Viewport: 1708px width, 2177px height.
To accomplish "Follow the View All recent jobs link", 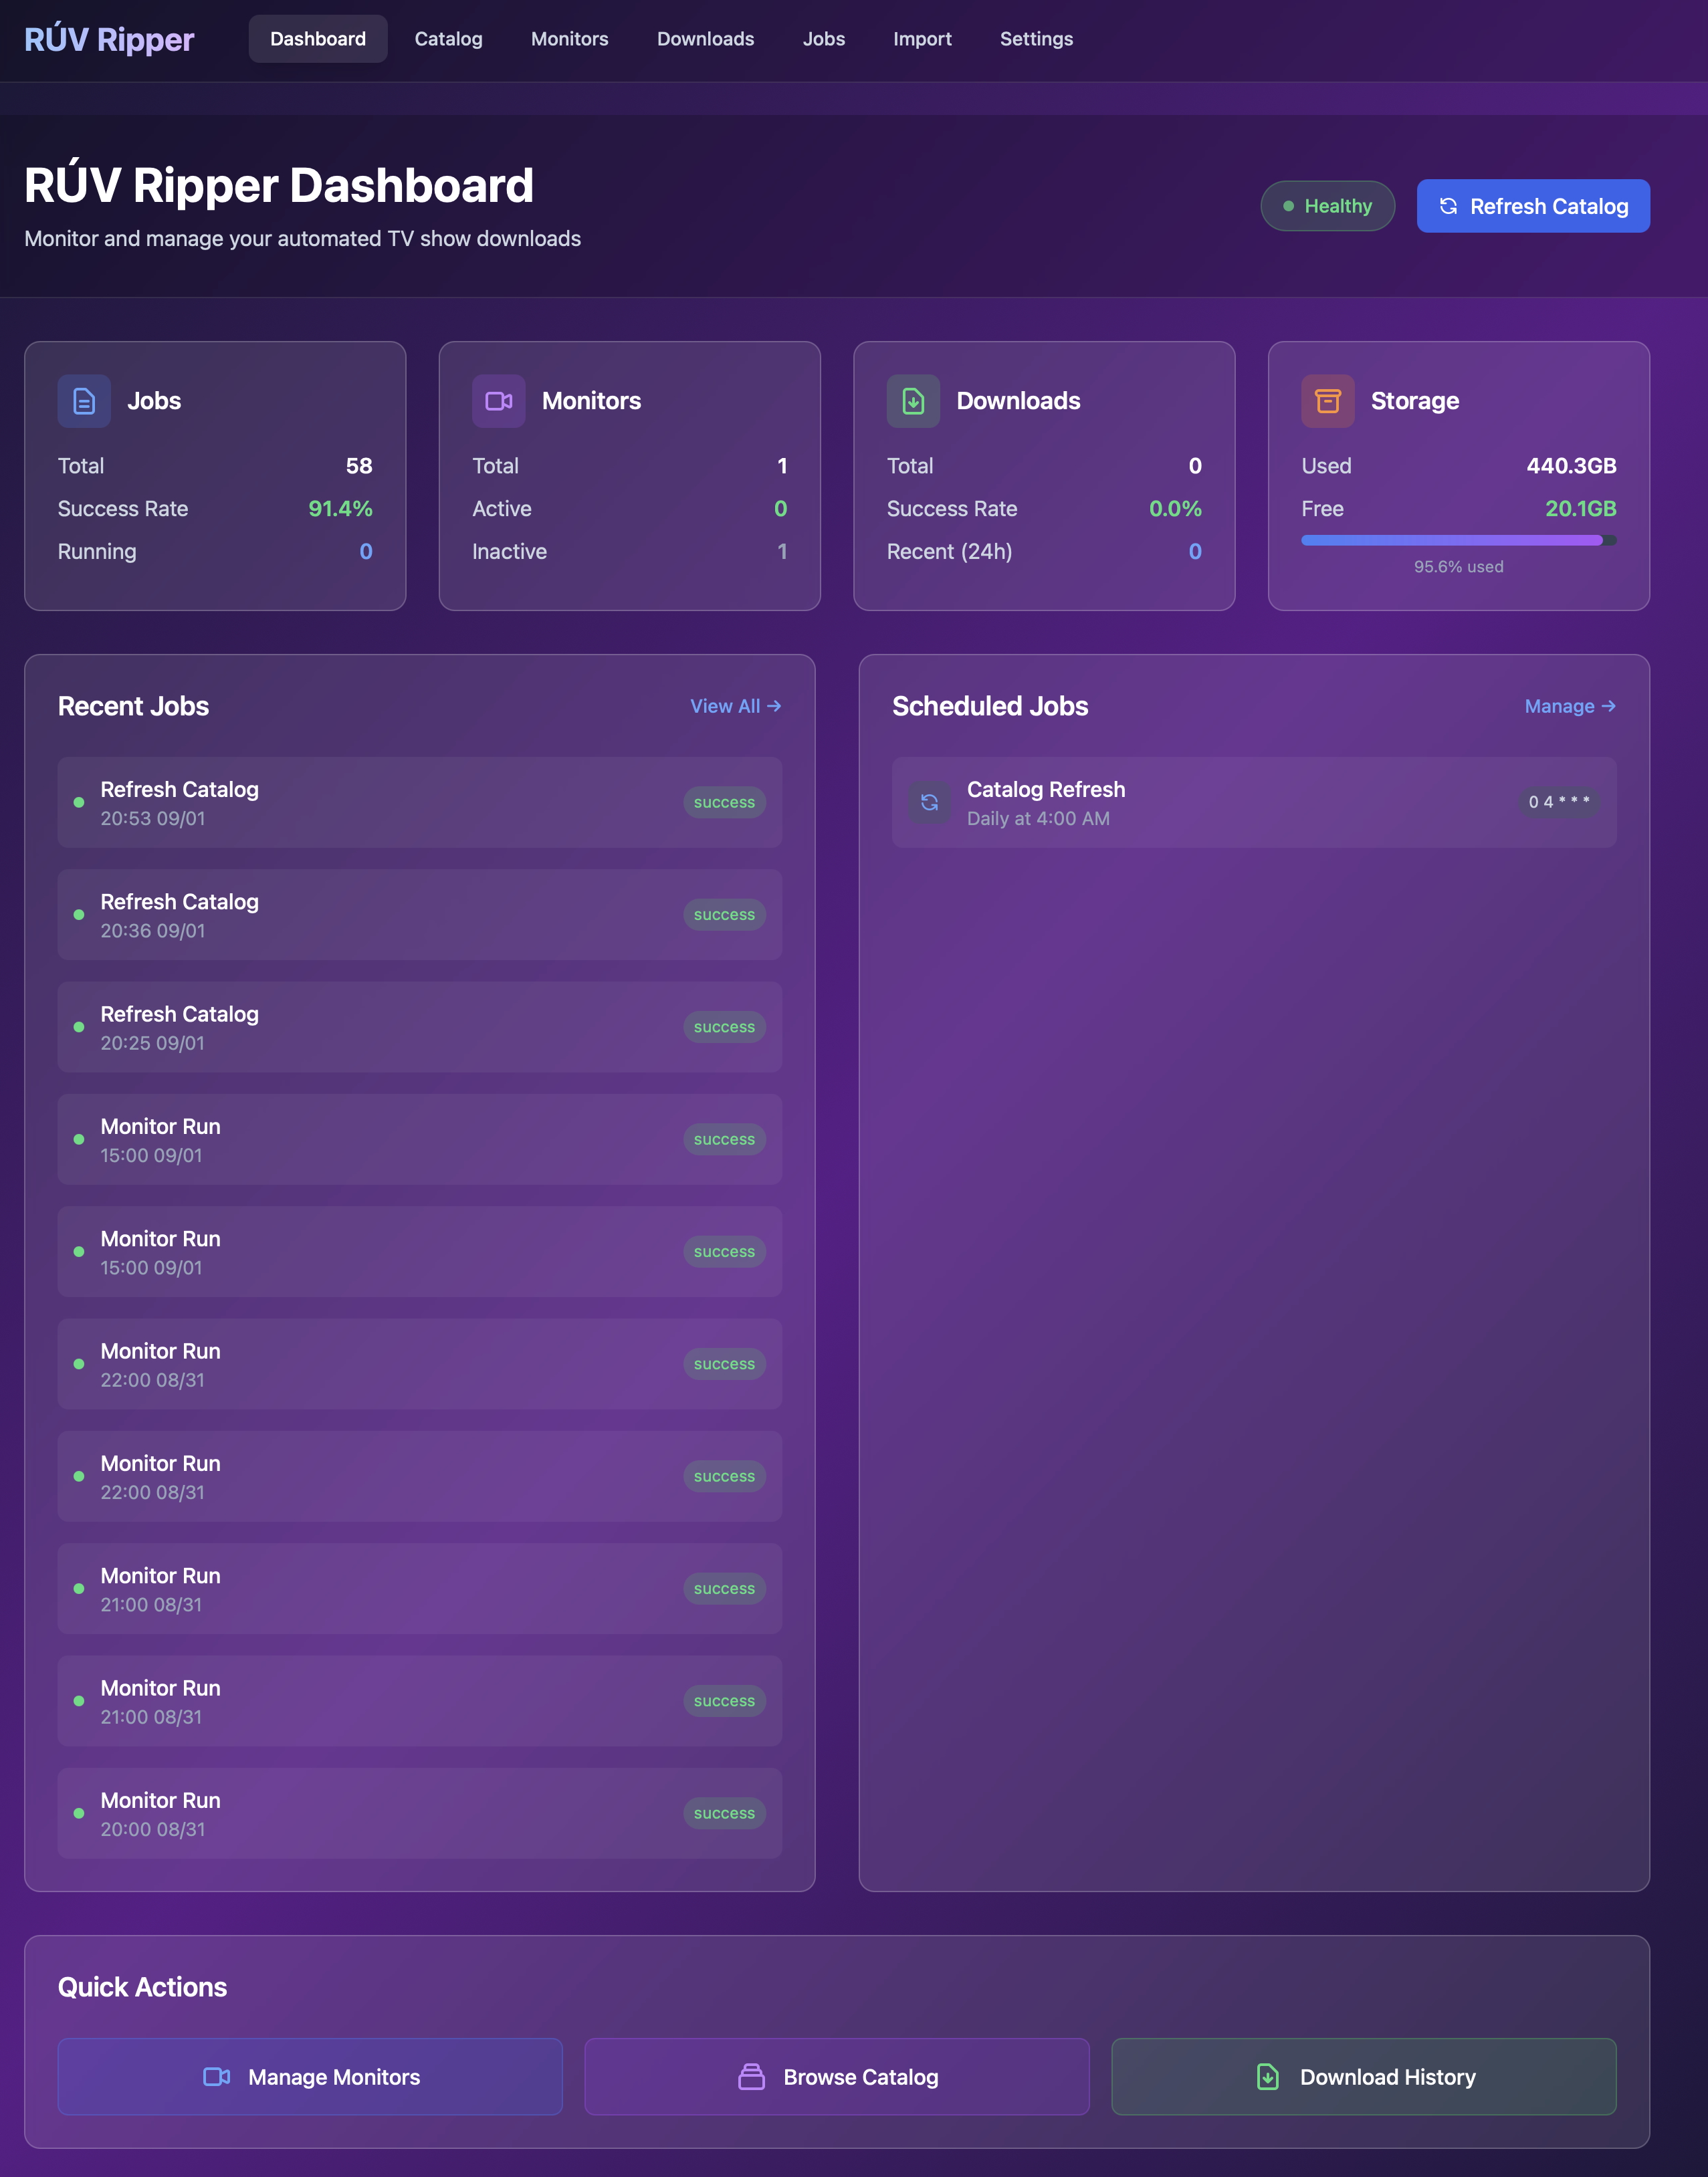I will 735,705.
